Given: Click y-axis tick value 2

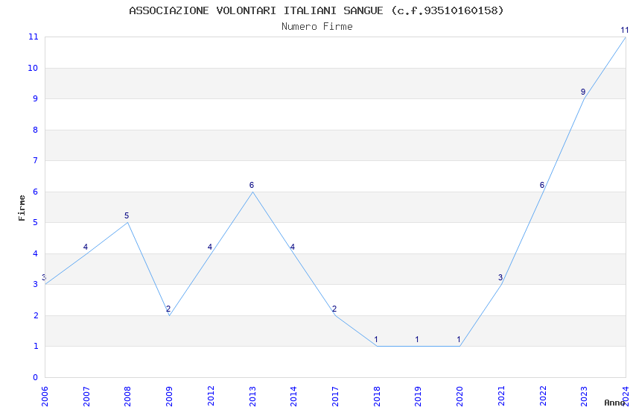Looking at the screenshot, I should coord(36,315).
